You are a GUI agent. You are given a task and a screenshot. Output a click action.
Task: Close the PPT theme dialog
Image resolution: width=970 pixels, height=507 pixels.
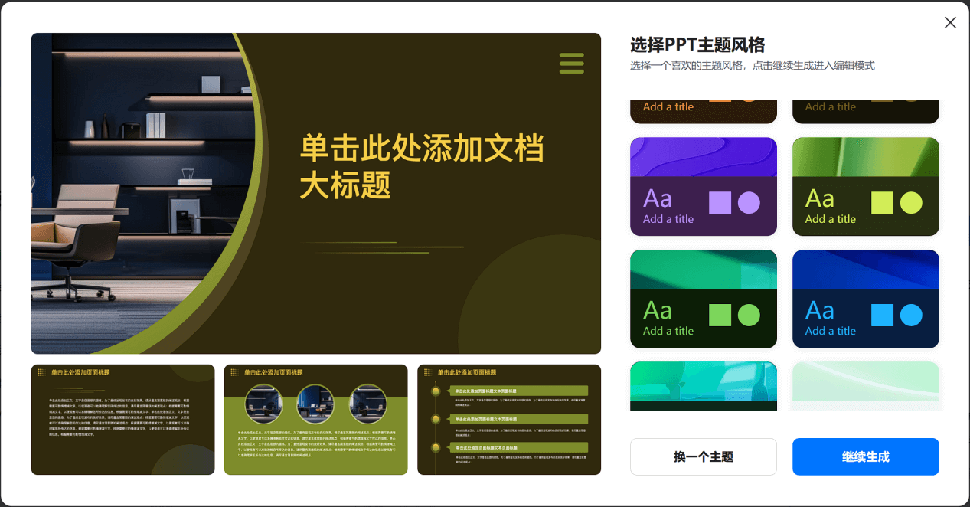(950, 22)
